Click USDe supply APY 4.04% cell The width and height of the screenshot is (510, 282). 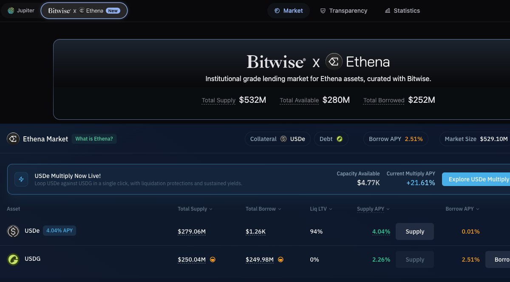tap(381, 231)
